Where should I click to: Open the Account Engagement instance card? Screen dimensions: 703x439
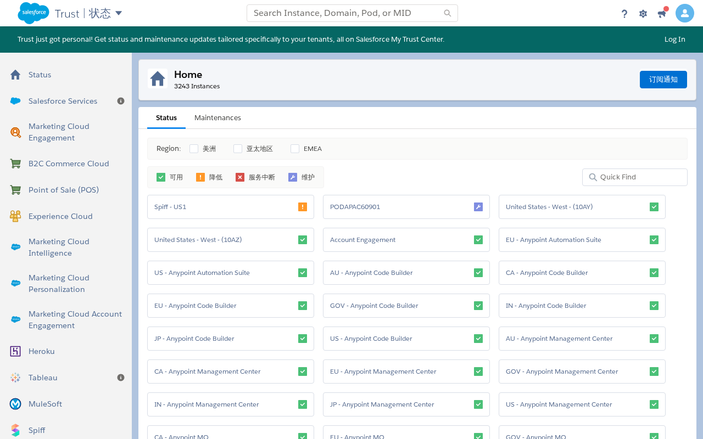[406, 240]
